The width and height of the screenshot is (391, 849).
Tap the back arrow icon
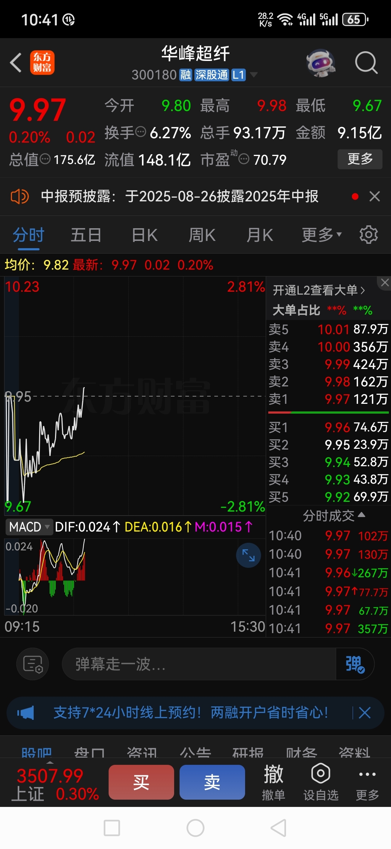(x=16, y=62)
